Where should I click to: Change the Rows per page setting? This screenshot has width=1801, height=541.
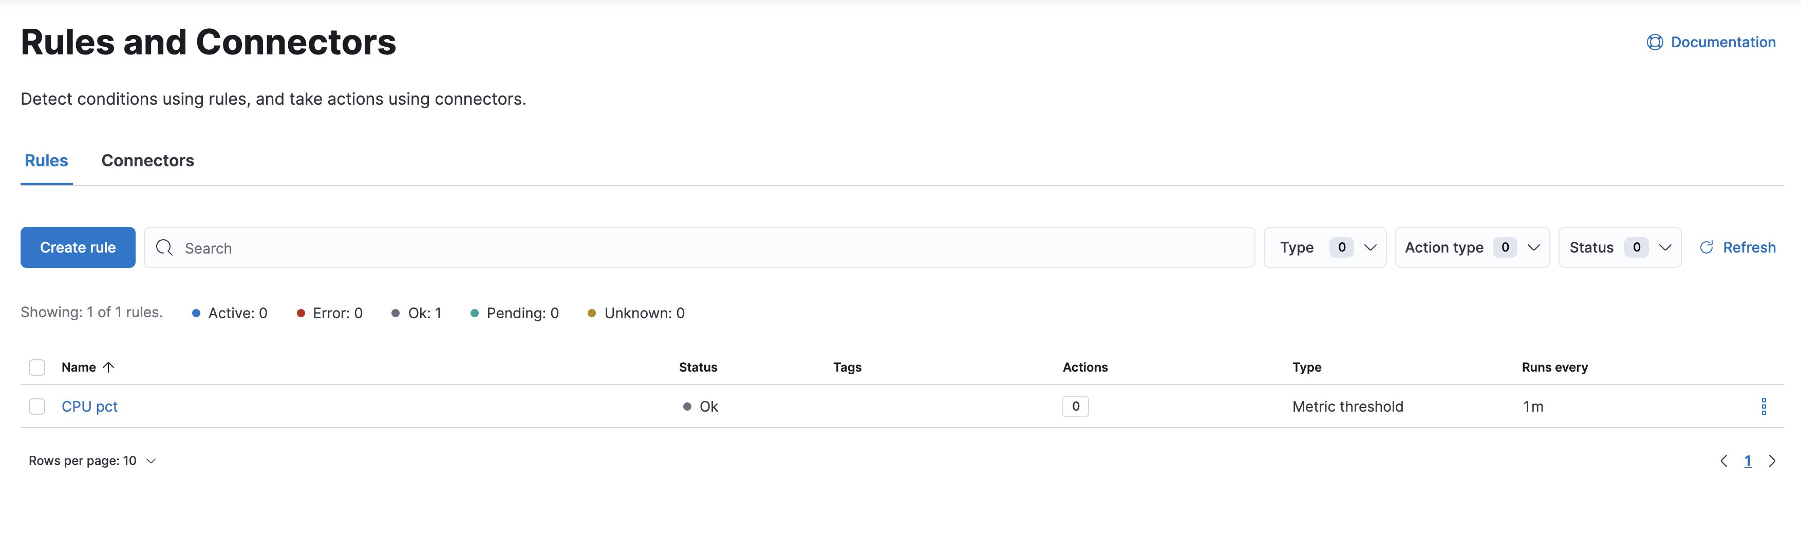pyautogui.click(x=92, y=460)
